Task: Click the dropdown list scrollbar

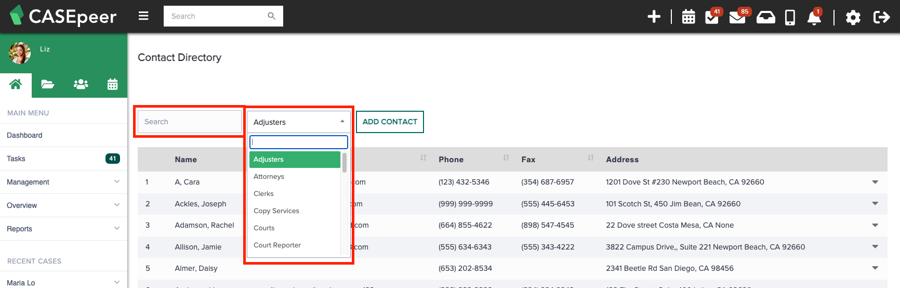Action: point(345,162)
